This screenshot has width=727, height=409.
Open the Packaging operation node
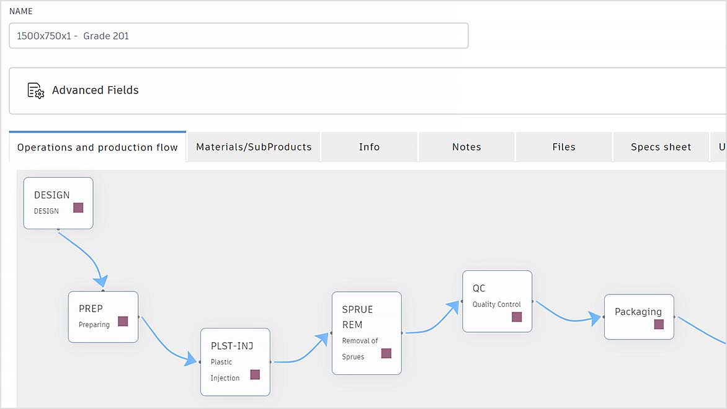click(639, 317)
